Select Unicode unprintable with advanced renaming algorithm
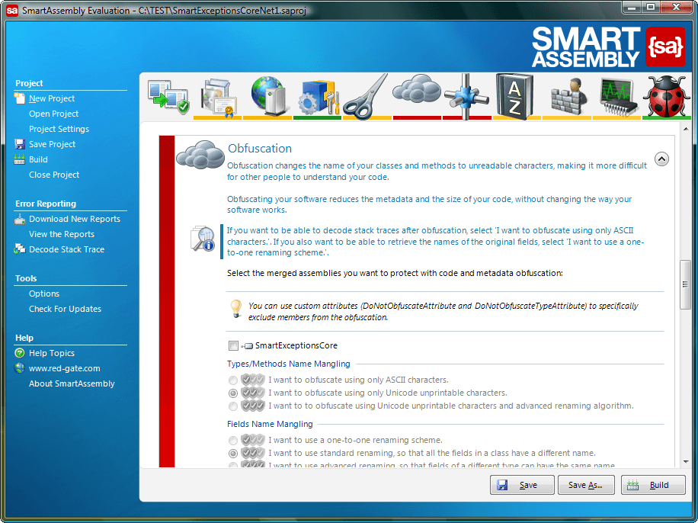The height and width of the screenshot is (523, 698). pos(233,406)
